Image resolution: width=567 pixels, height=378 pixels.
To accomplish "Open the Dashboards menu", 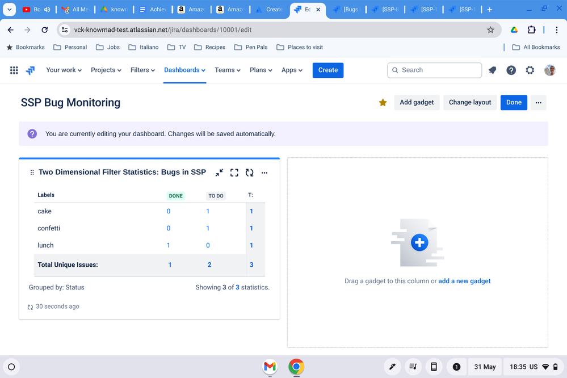I will (x=184, y=70).
